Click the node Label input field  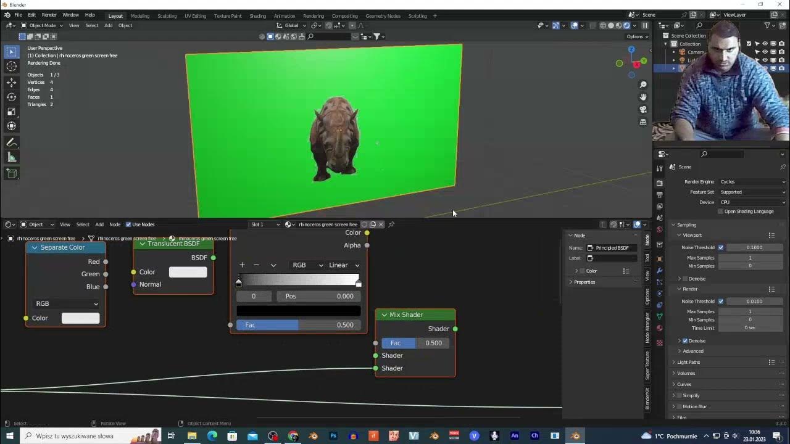coord(611,258)
